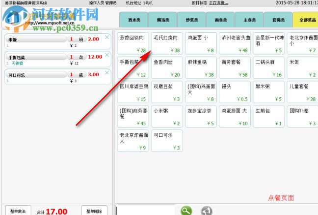Select the 主食类 category tab
This screenshot has height=215, width=318.
click(x=249, y=20)
